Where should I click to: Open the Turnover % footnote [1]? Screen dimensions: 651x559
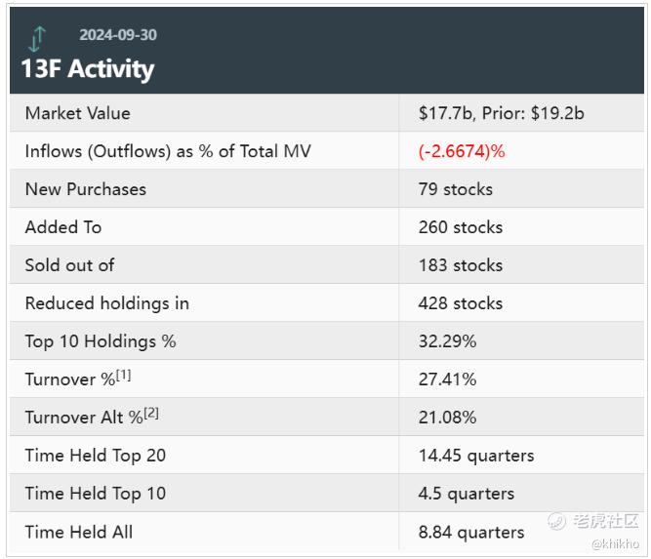(x=123, y=376)
